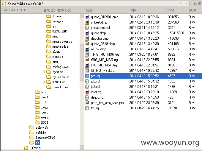Viewport: 202px width, 151px height.
Task: Click the 读取 read button
Action: coord(197,4)
